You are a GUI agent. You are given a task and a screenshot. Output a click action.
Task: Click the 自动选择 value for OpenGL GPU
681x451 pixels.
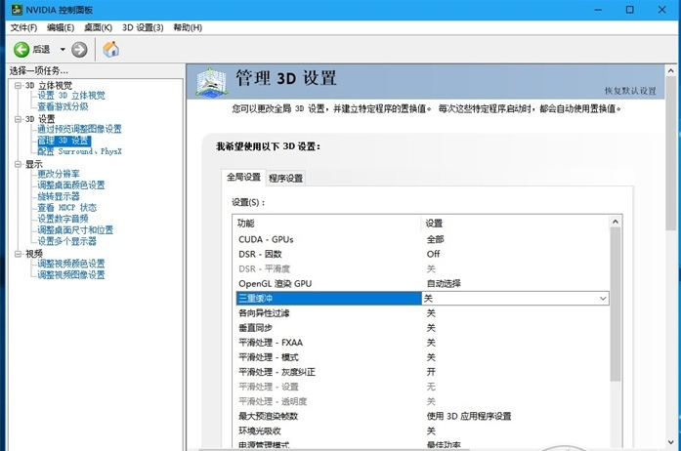(444, 284)
